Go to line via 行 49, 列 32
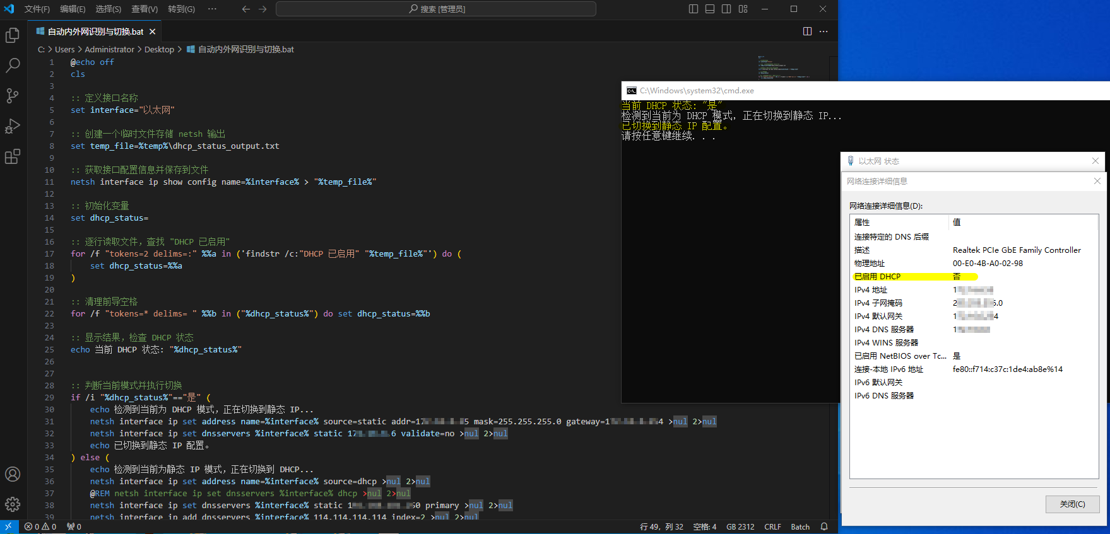1110x534 pixels. (661, 526)
